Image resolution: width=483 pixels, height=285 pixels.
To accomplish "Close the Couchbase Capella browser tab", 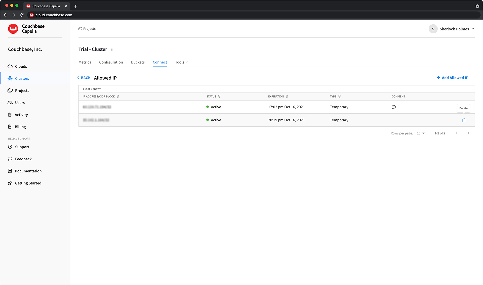I will coord(66,6).
